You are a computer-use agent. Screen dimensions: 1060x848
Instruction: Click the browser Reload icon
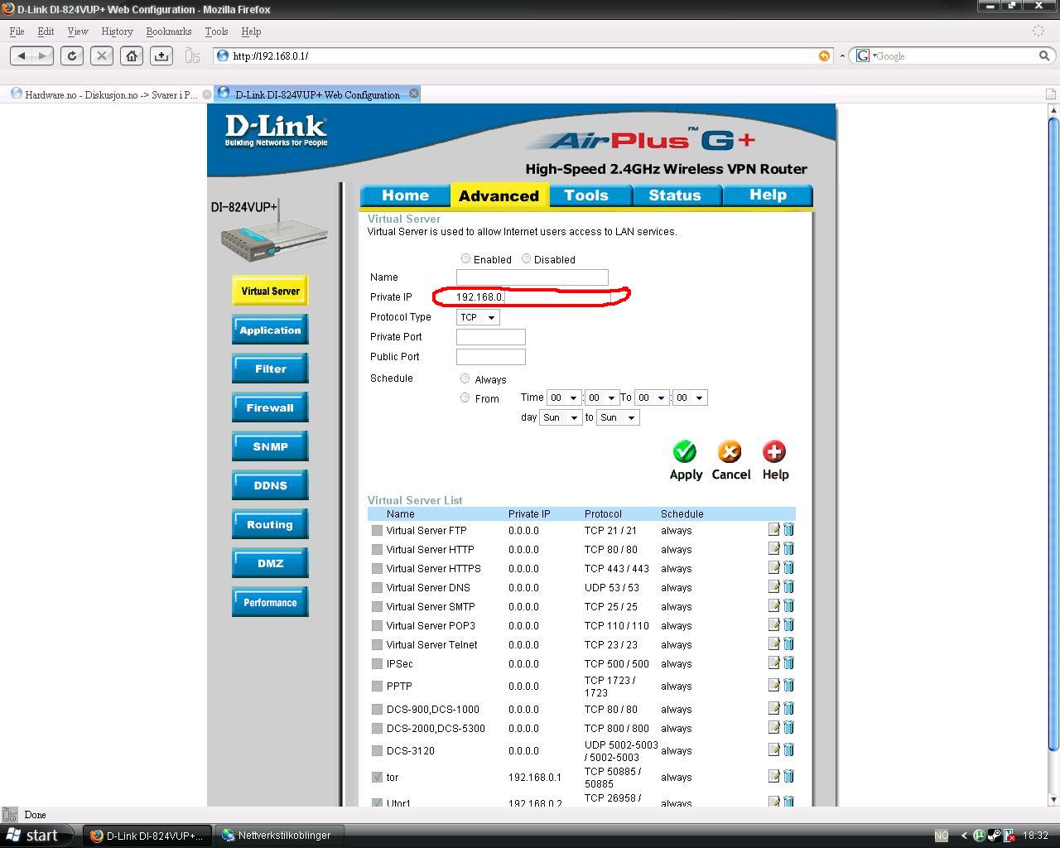pos(72,55)
